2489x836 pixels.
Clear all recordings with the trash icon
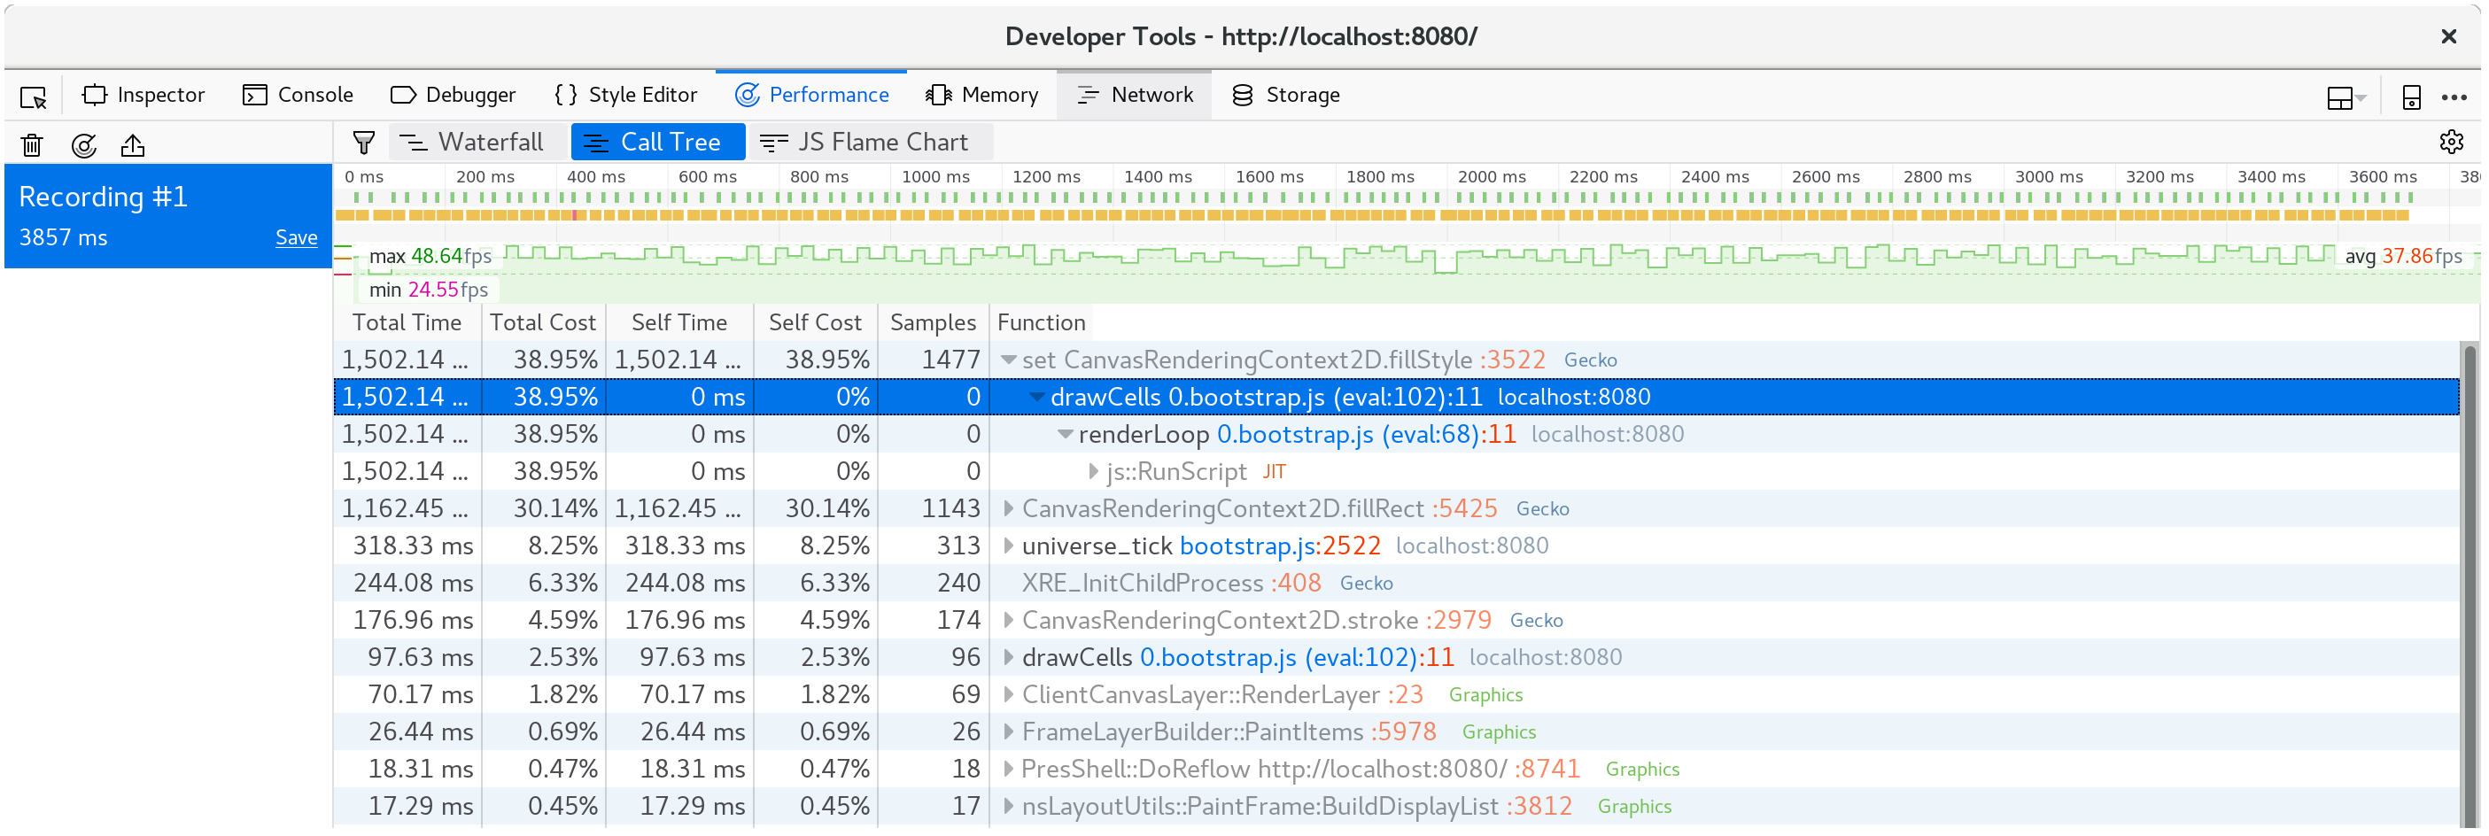pos(32,145)
